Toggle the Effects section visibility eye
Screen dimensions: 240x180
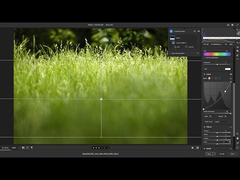pyautogui.click(x=231, y=127)
